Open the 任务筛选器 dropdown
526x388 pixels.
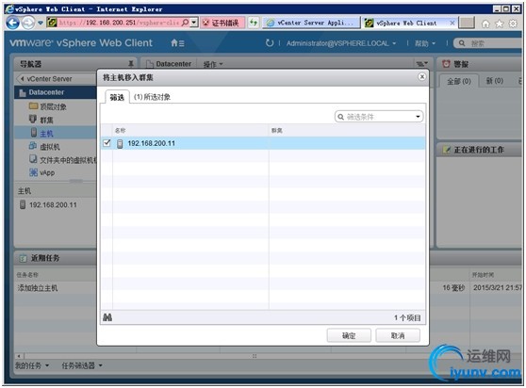[x=82, y=365]
